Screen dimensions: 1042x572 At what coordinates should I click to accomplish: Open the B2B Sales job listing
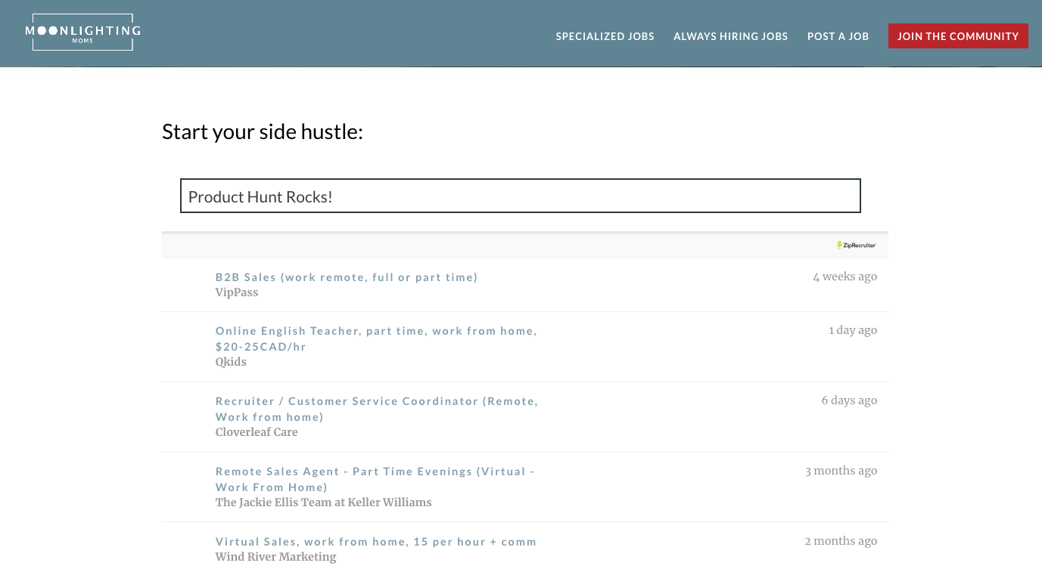click(x=347, y=277)
